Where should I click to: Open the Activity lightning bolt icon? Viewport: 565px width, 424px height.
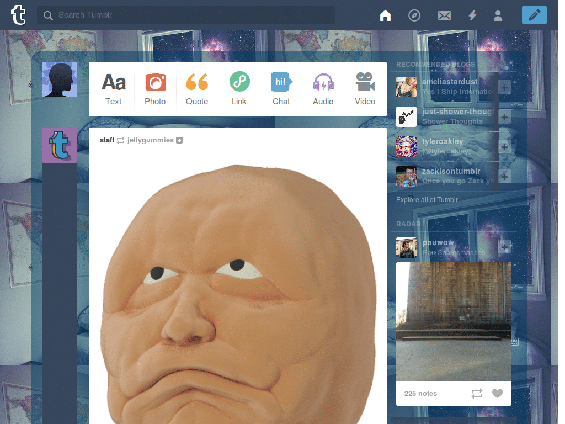472,15
